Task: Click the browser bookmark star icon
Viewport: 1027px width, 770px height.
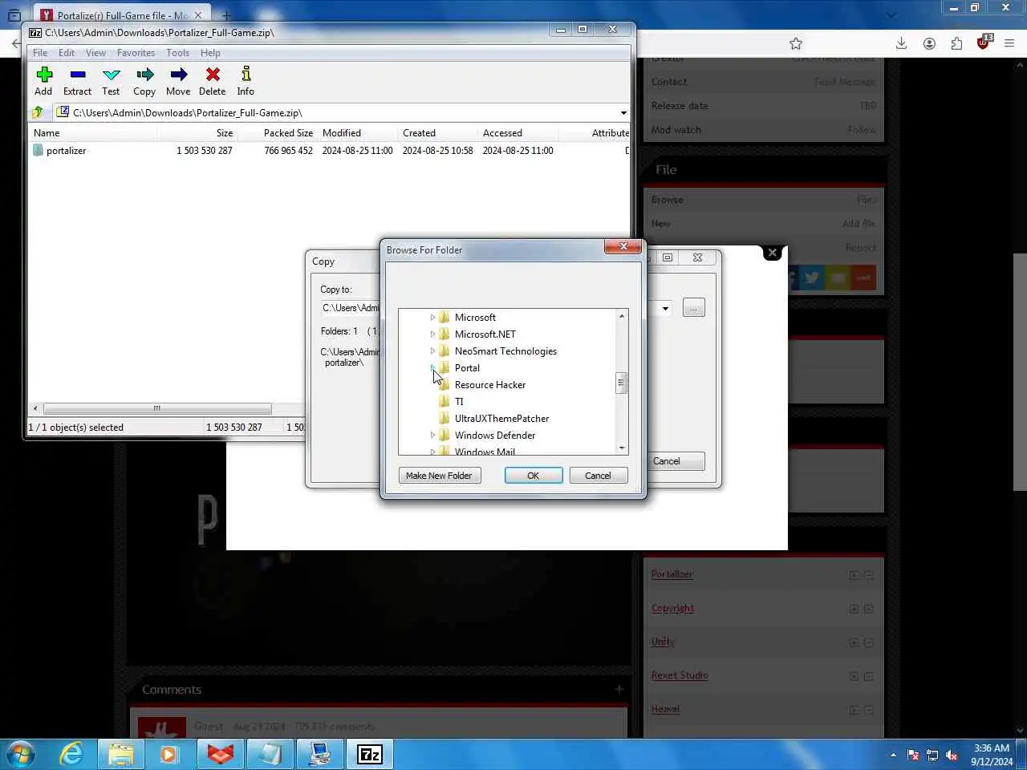Action: coord(796,43)
